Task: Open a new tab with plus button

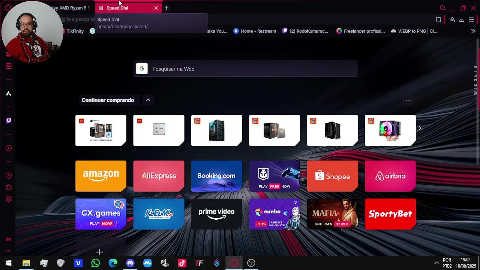Action: point(166,8)
